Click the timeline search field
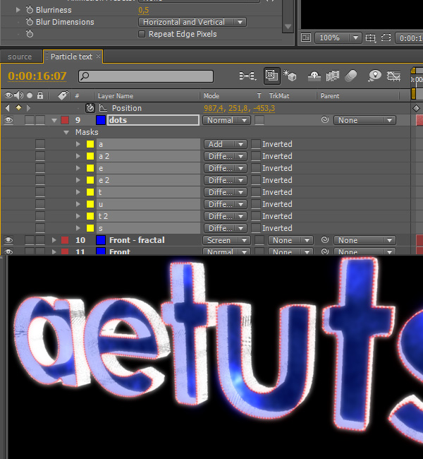 pos(146,76)
